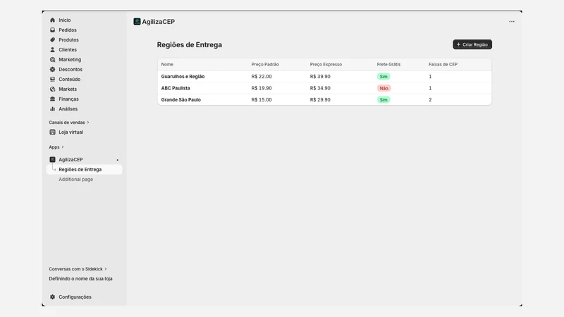564x317 pixels.
Task: Click the Início home icon
Action: (52, 20)
